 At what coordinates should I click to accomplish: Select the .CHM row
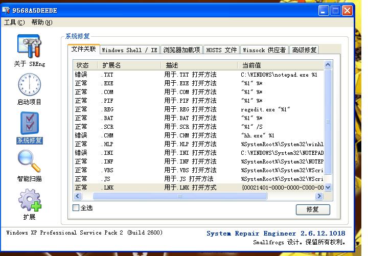(198, 135)
